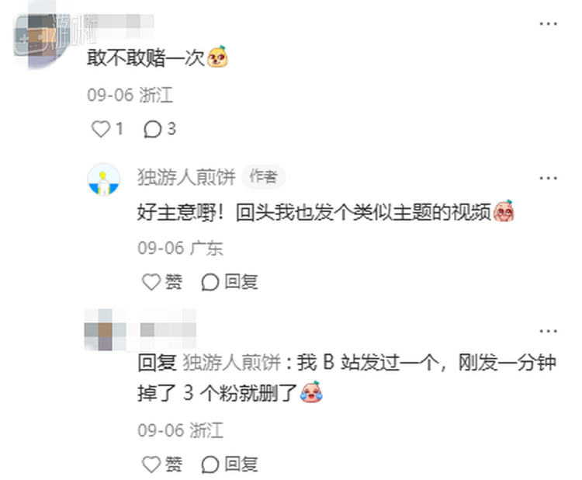Click the blurred avatar of the last replier
Screen dimensions: 582x480
[105, 330]
